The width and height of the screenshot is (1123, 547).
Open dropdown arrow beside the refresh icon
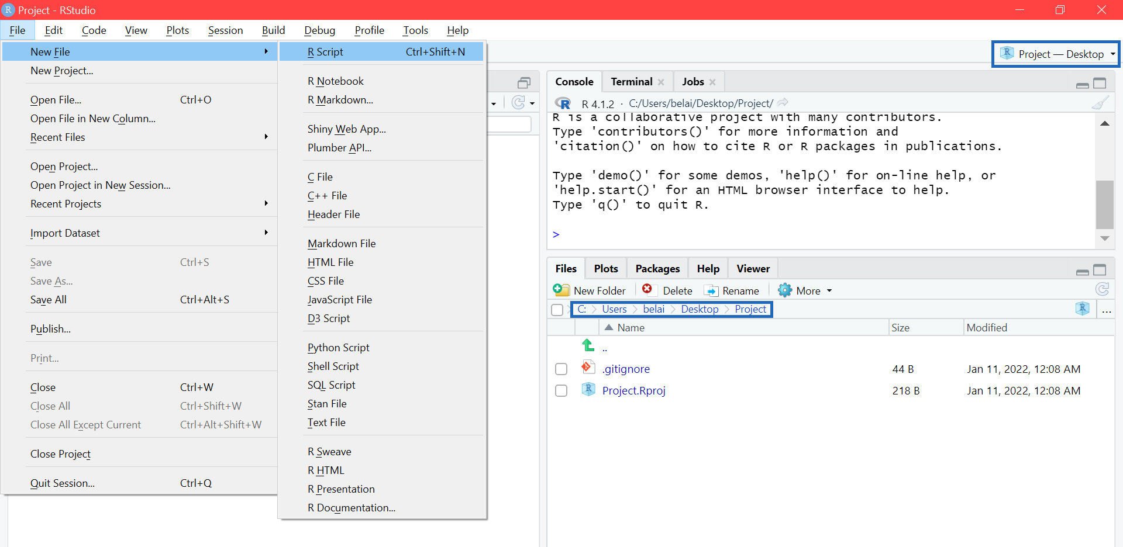pyautogui.click(x=532, y=103)
